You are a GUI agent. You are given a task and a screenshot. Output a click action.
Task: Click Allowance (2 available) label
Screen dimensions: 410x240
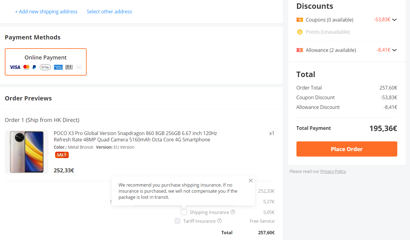point(331,50)
